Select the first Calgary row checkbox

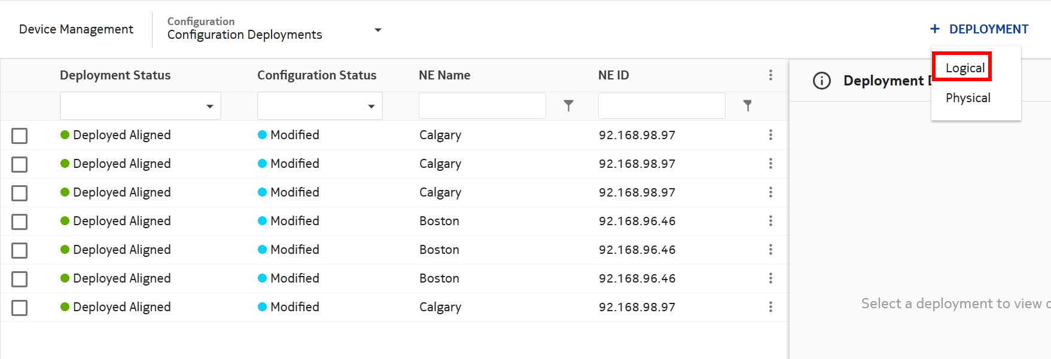click(20, 136)
